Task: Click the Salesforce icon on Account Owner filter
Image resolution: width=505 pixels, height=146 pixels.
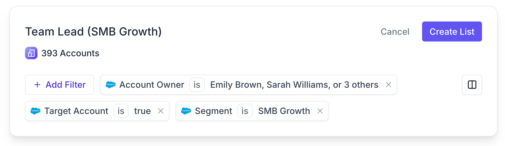Action: pyautogui.click(x=111, y=85)
